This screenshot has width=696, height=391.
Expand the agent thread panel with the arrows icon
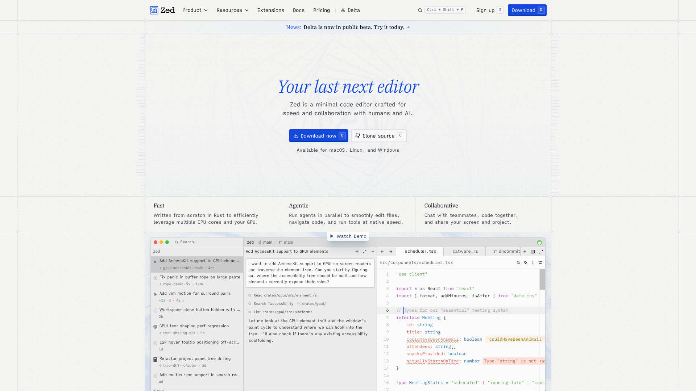point(365,252)
